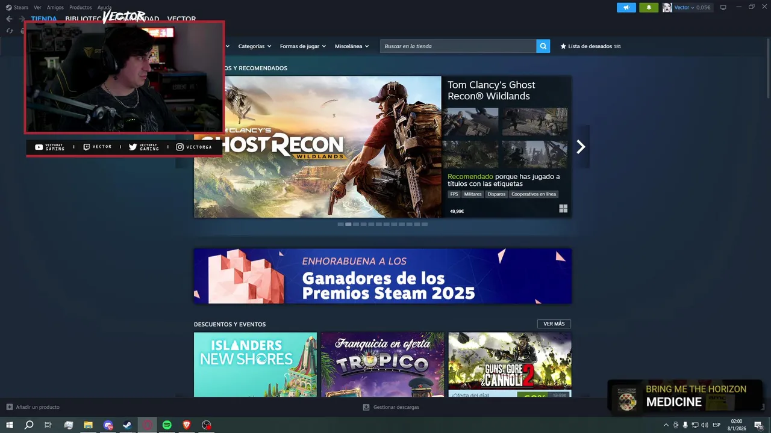Screen dimensions: 771x433
Task: Open Spotify from the taskbar
Action: [x=167, y=425]
